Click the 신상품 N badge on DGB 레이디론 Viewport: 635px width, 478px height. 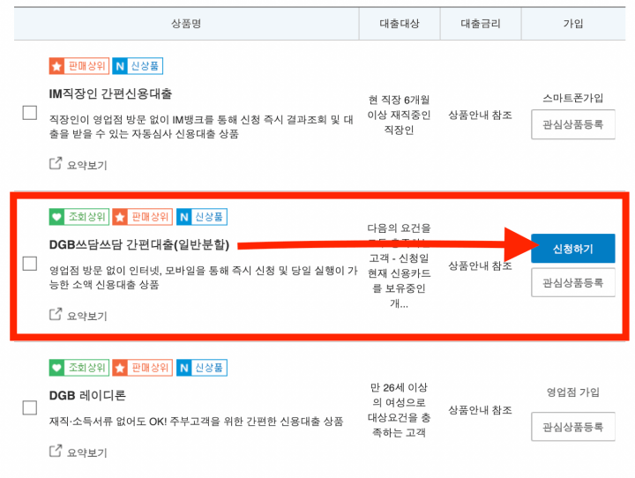pos(202,368)
